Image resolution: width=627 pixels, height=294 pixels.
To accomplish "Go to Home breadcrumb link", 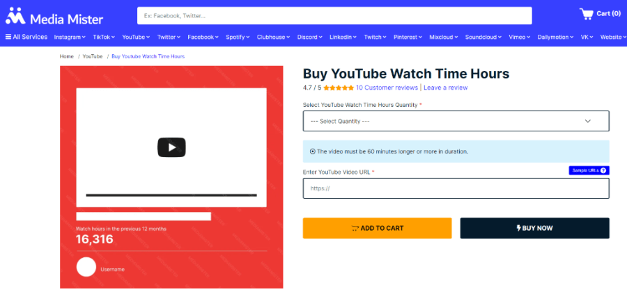I will (x=67, y=57).
